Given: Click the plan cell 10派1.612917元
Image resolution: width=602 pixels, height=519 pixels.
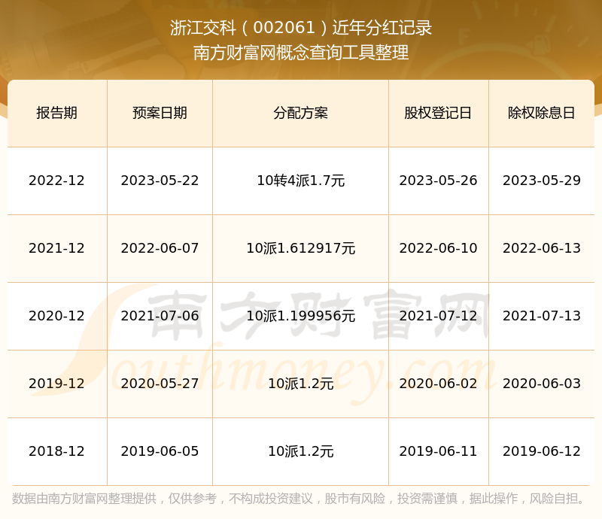Looking at the screenshot, I should [x=300, y=248].
